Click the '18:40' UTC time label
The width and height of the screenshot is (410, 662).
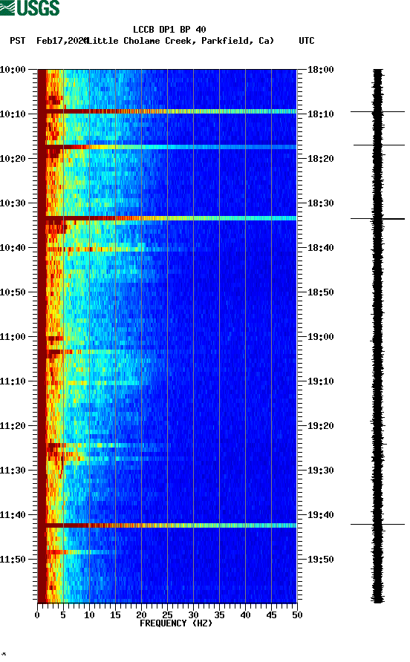click(x=320, y=247)
